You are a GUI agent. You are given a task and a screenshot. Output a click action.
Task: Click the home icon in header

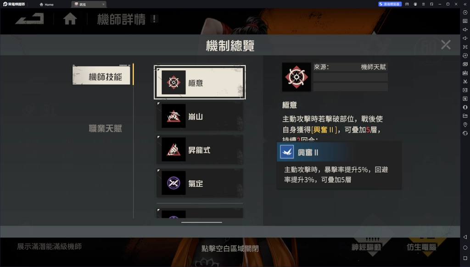(70, 19)
